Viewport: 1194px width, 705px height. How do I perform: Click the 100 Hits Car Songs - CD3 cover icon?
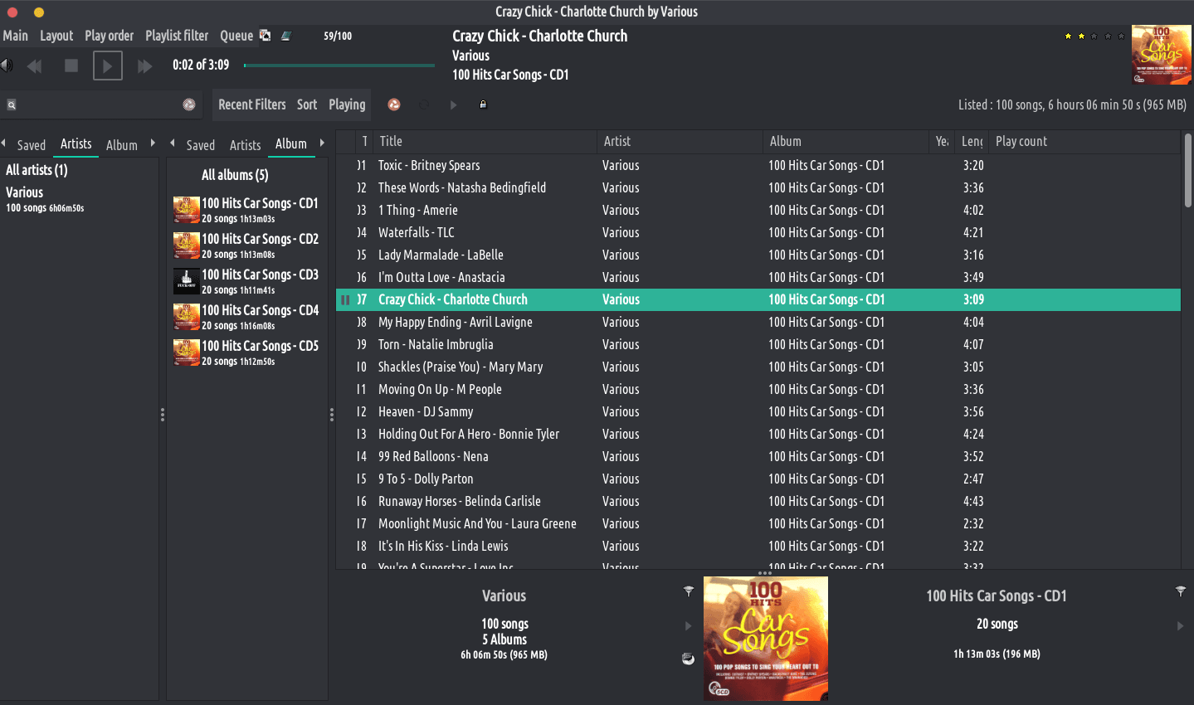point(186,281)
